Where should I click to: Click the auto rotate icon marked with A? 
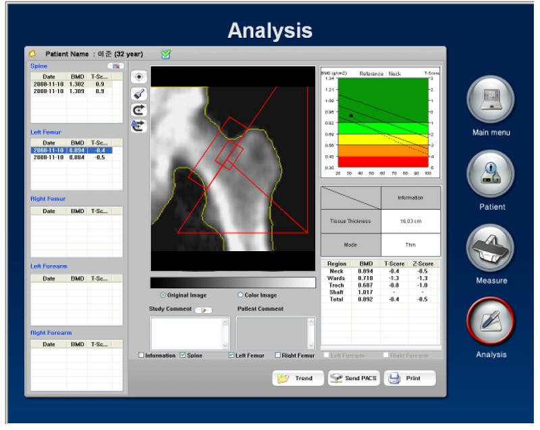pos(138,125)
